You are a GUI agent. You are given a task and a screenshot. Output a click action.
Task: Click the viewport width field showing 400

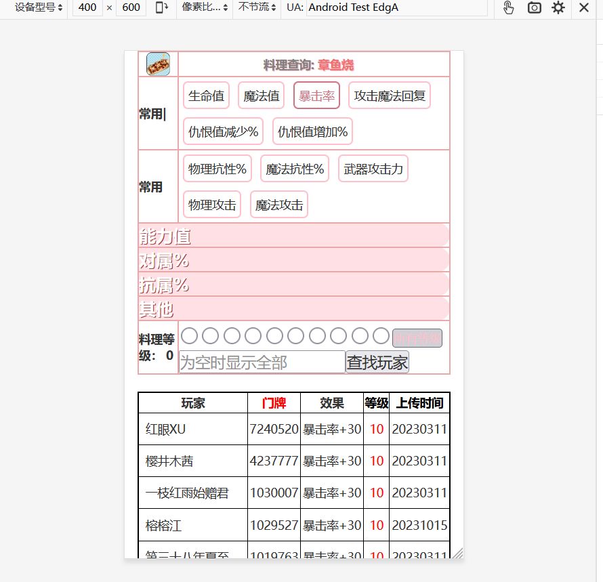tap(87, 7)
